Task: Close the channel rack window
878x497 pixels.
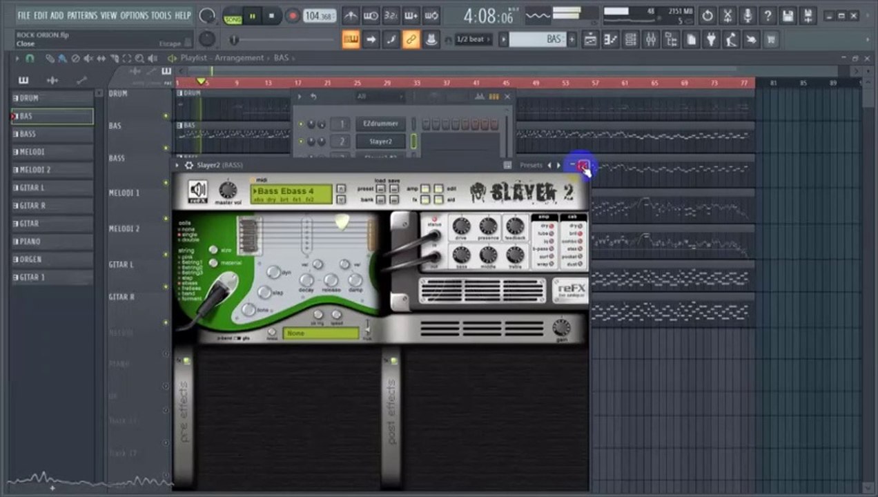Action: pyautogui.click(x=507, y=97)
